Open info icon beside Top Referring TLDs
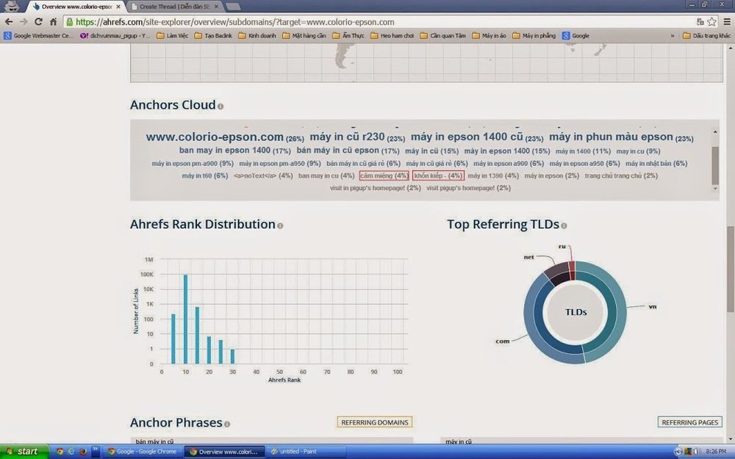 pyautogui.click(x=564, y=225)
